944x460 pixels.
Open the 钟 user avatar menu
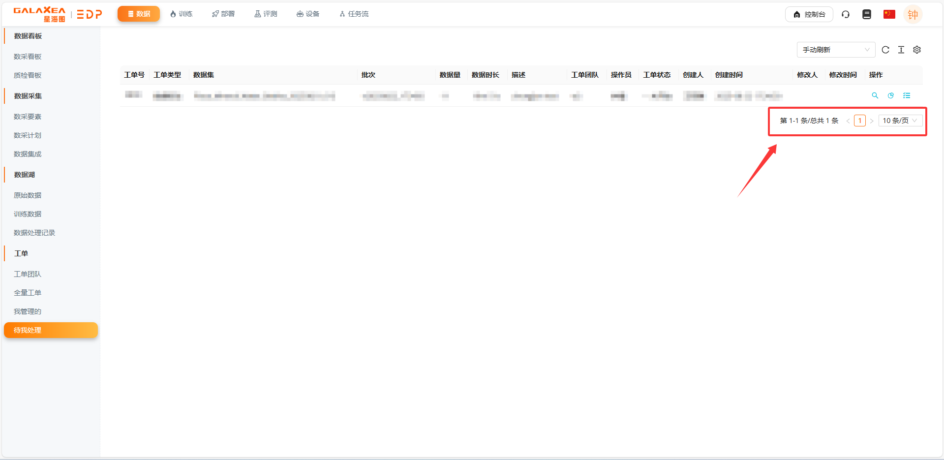(913, 14)
